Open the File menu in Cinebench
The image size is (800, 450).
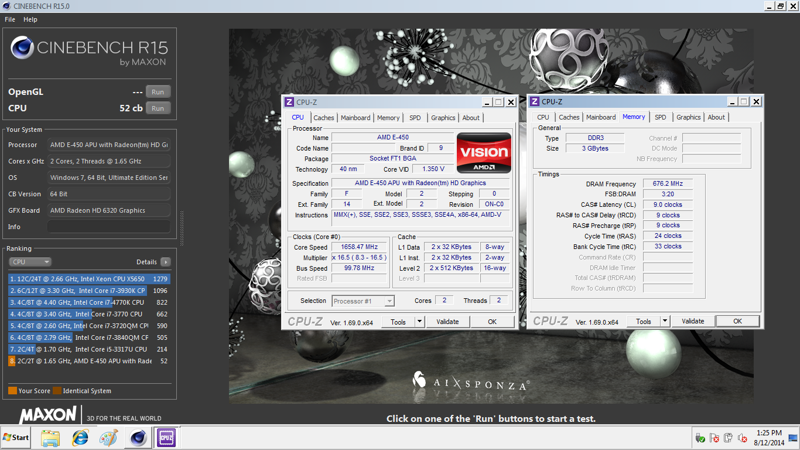pos(10,19)
